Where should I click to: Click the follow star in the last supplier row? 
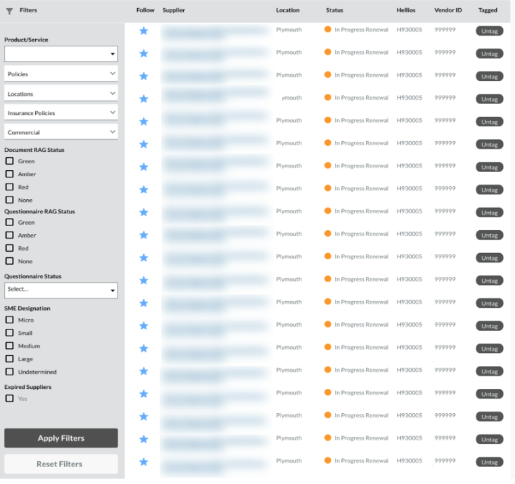(x=143, y=462)
